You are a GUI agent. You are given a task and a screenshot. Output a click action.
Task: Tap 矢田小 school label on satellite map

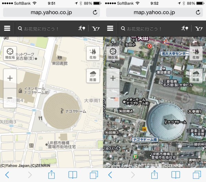click(x=130, y=45)
